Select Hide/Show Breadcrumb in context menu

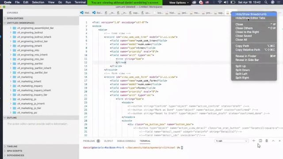point(254,14)
